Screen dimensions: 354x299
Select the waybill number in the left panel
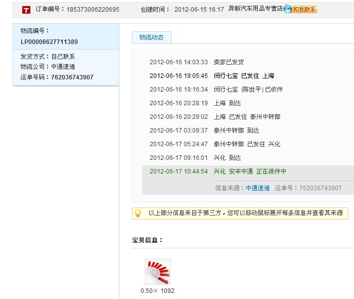coord(72,77)
